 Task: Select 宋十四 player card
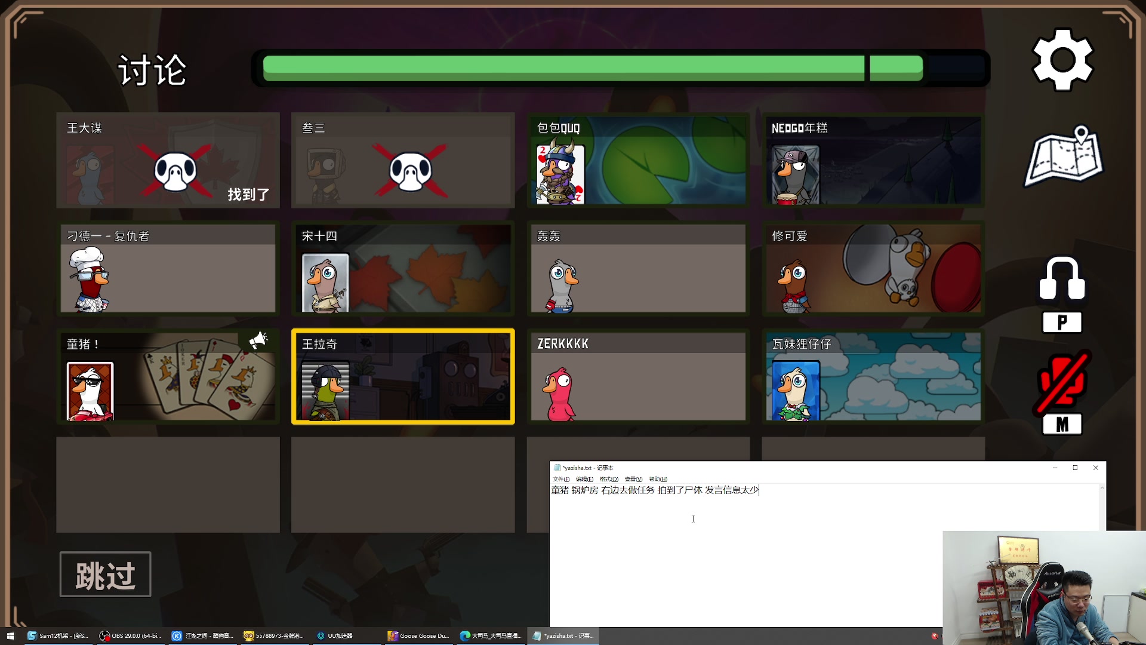(403, 268)
